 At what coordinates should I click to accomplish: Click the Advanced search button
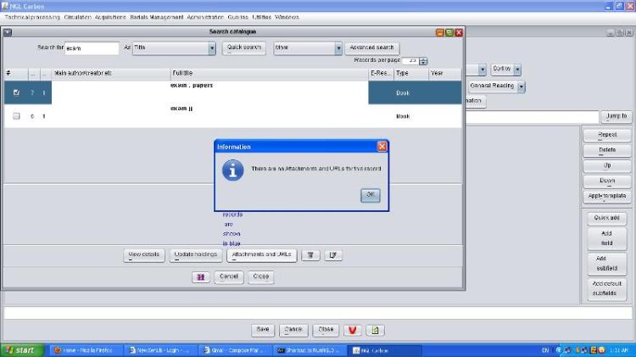(372, 48)
